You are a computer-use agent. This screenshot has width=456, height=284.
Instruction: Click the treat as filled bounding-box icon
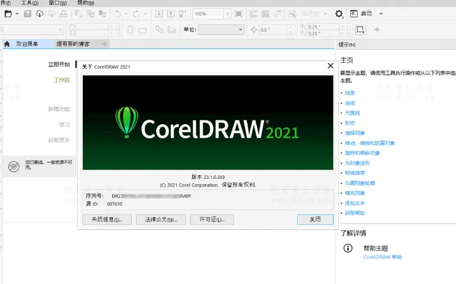360,29
